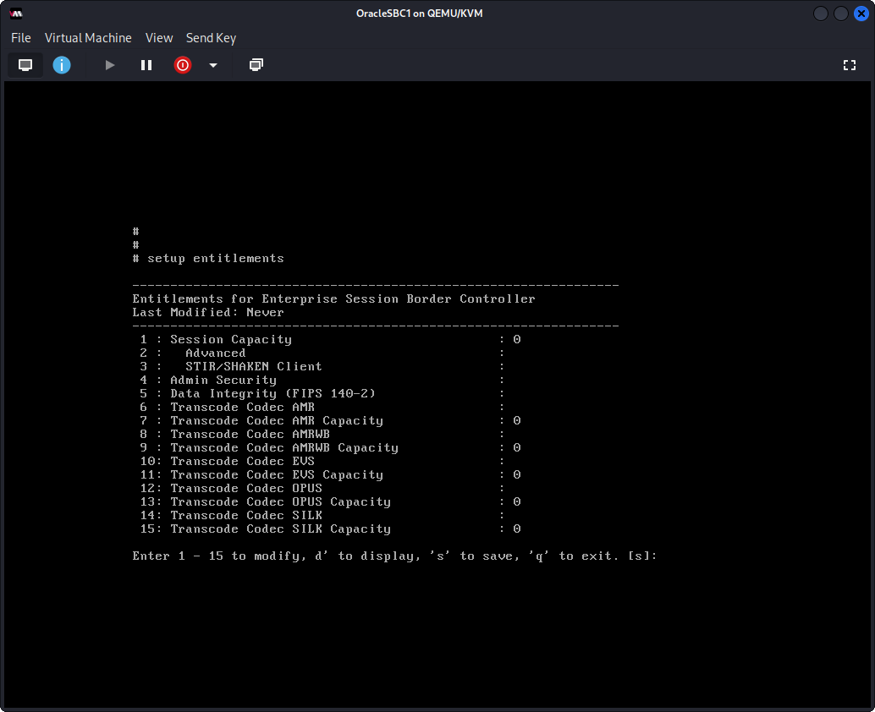
Task: Open the File menu
Action: pos(20,38)
